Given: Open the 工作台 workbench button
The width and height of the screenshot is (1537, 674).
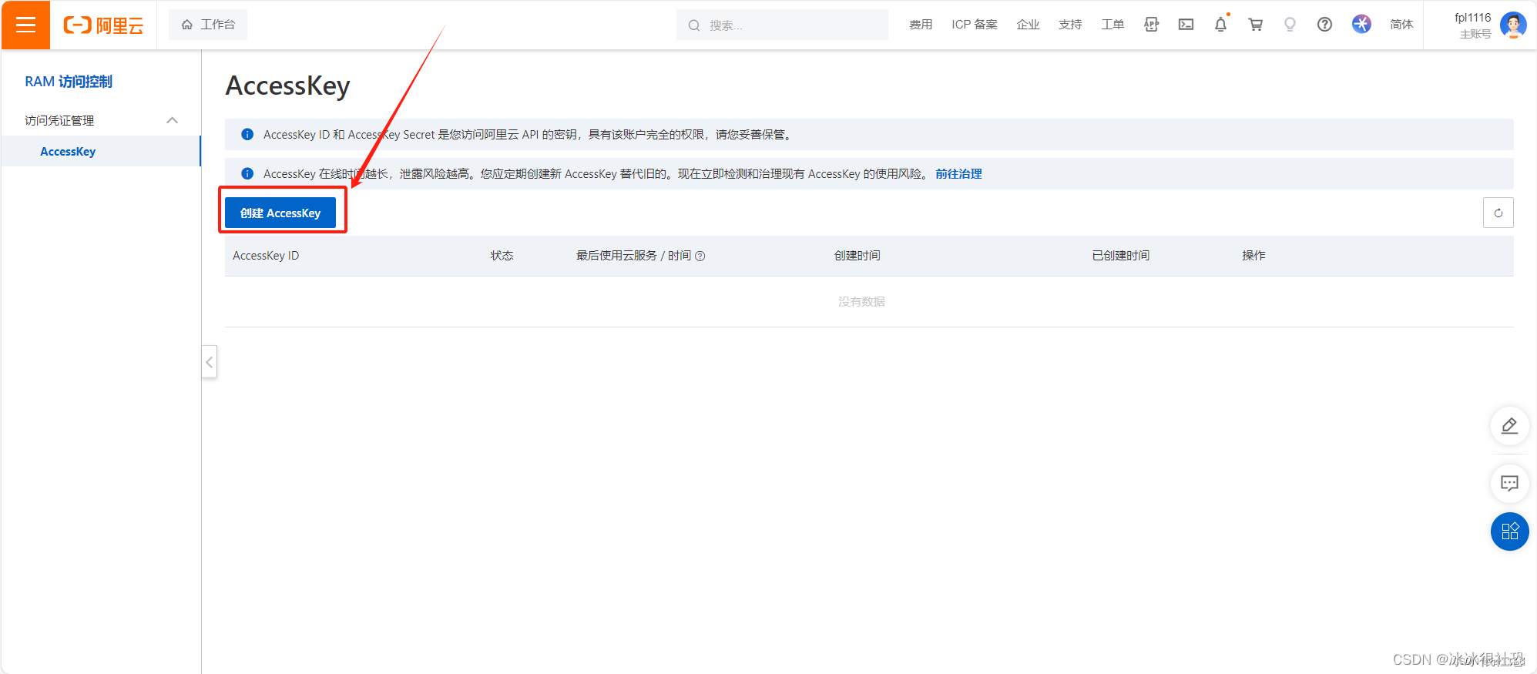Looking at the screenshot, I should coord(208,25).
